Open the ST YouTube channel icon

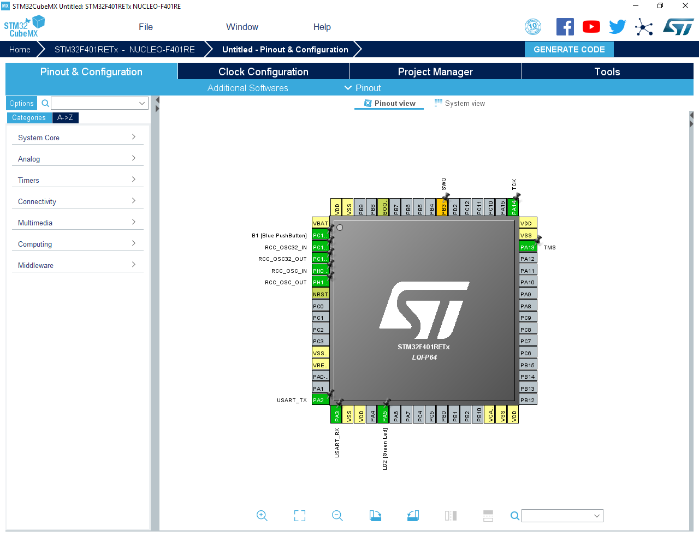click(x=591, y=27)
